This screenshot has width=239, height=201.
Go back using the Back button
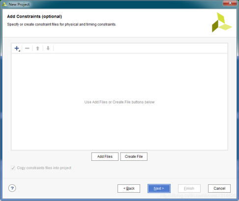[x=129, y=188]
